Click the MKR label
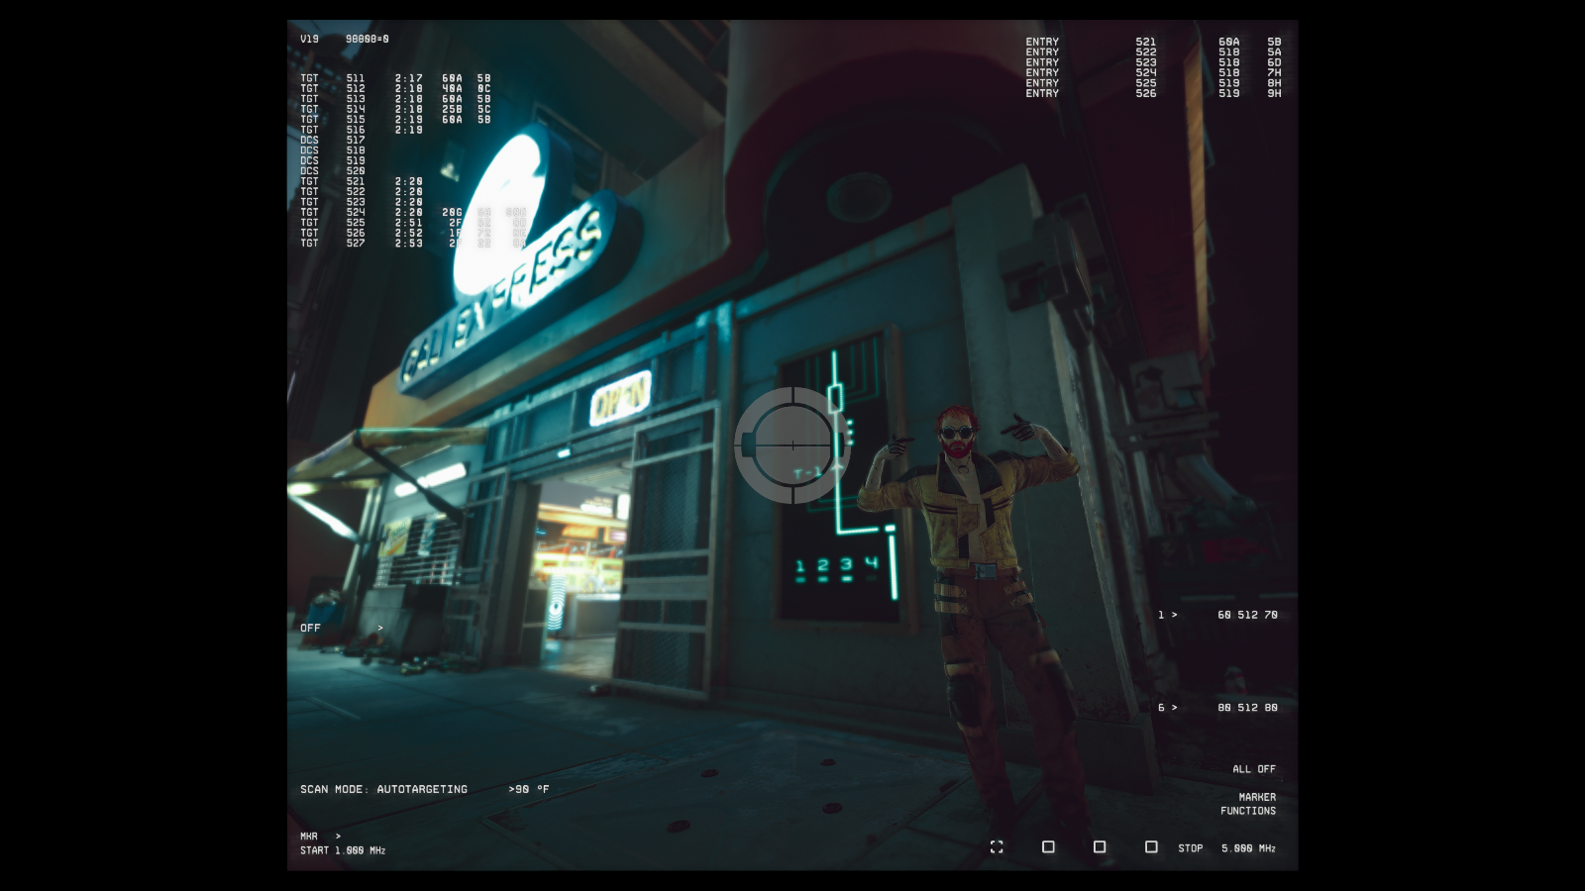The width and height of the screenshot is (1585, 891). [x=309, y=837]
